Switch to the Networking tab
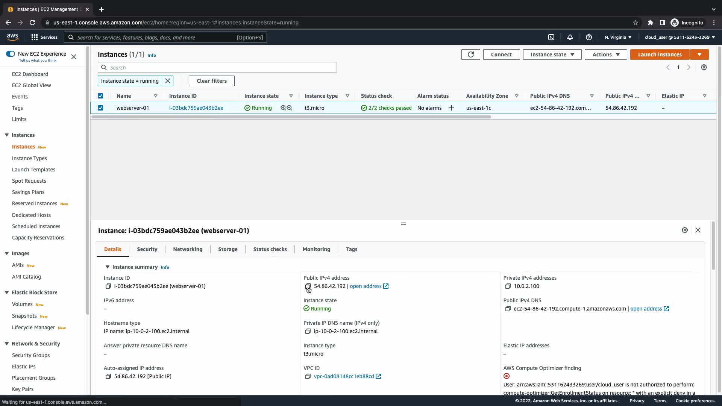722x406 pixels. [188, 249]
